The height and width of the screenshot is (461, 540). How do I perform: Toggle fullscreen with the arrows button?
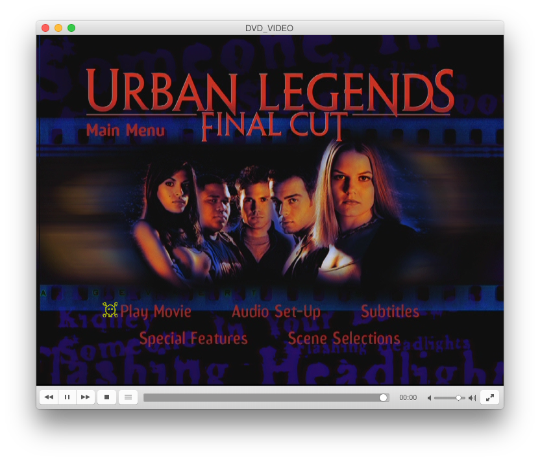click(490, 397)
